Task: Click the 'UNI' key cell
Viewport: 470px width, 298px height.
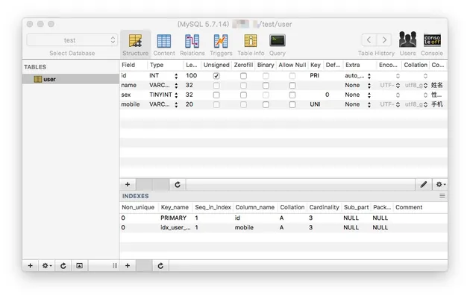Action: (315, 104)
